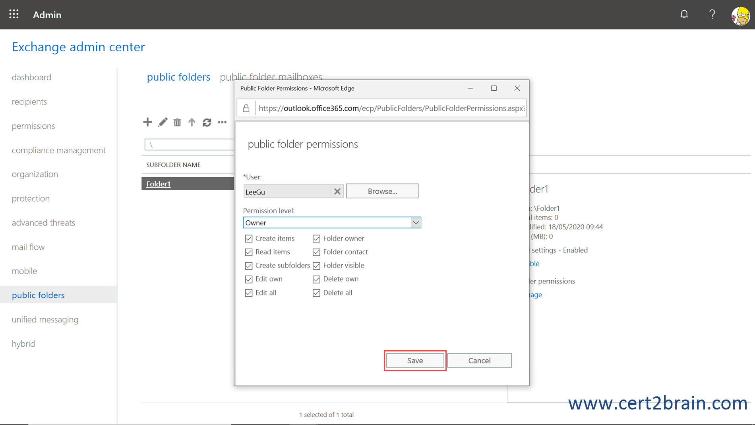Toggle the Edit own checkbox
The width and height of the screenshot is (755, 425).
[x=249, y=279]
